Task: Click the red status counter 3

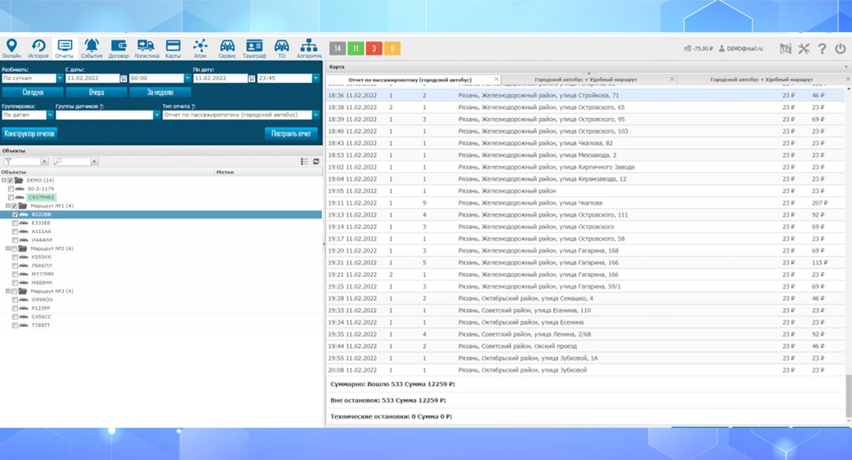Action: coord(374,49)
